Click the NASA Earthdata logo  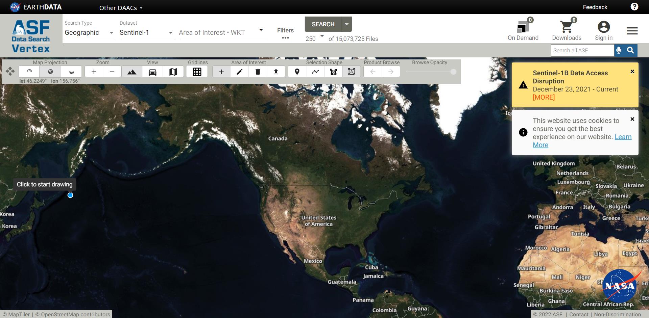tap(36, 7)
